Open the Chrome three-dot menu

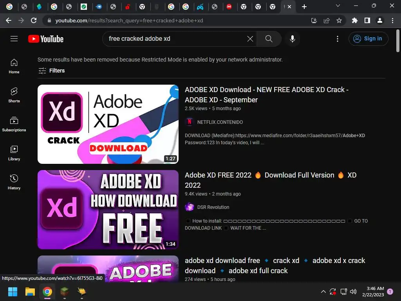[392, 20]
